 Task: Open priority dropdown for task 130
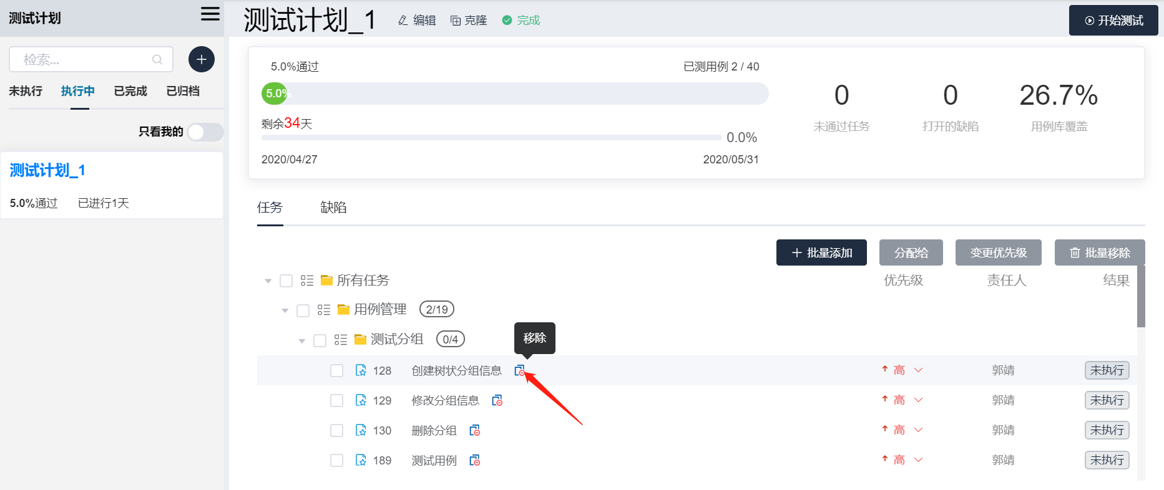[x=918, y=430]
